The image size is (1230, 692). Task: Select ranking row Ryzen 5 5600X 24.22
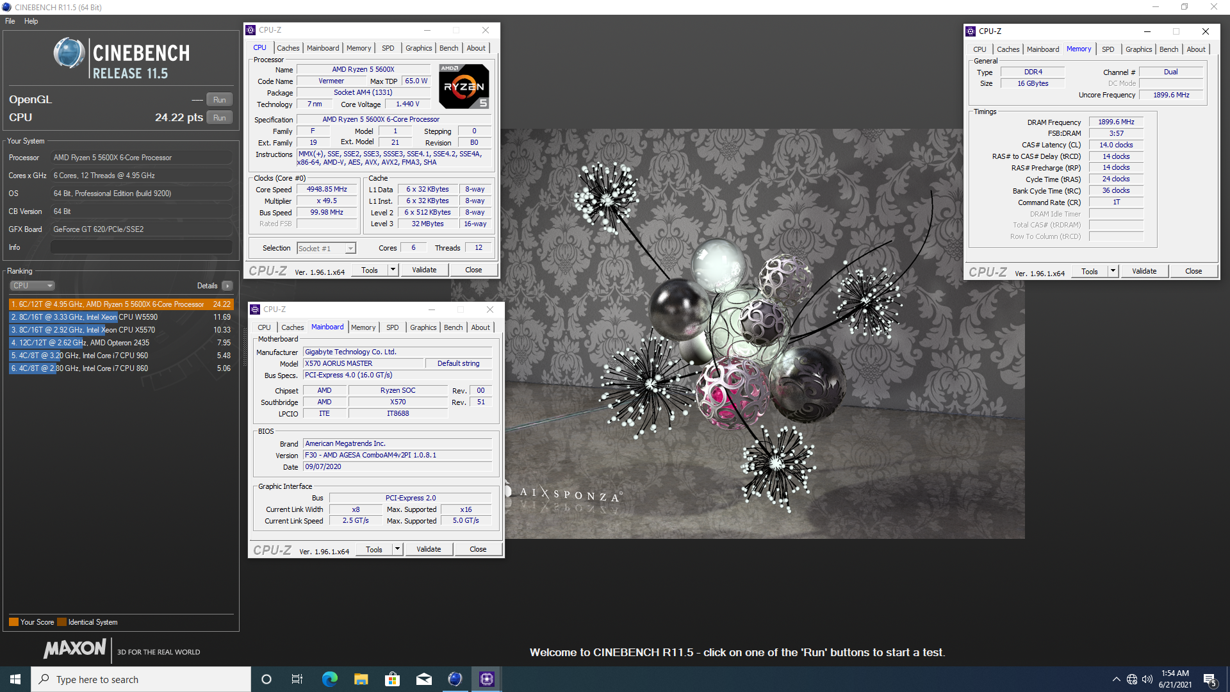click(121, 304)
